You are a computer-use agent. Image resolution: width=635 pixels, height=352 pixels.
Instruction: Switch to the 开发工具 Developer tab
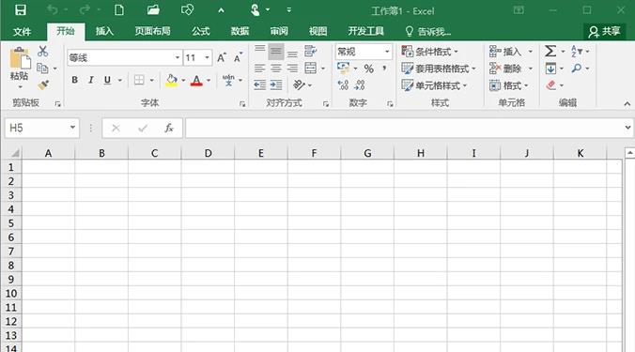[365, 31]
